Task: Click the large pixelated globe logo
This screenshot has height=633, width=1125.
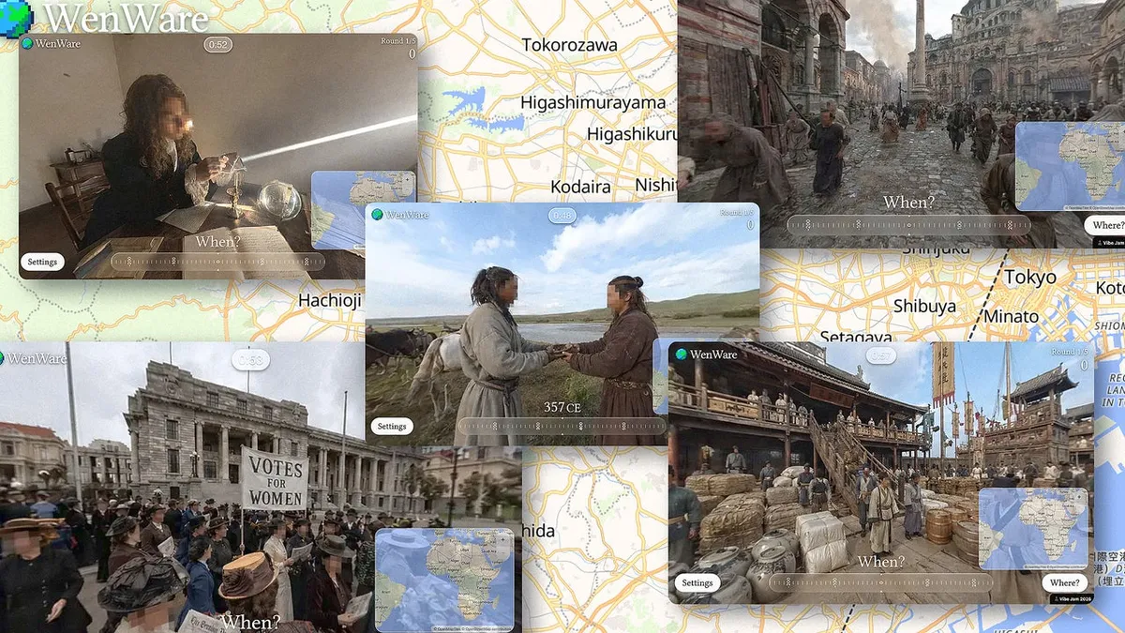Action: point(17,17)
